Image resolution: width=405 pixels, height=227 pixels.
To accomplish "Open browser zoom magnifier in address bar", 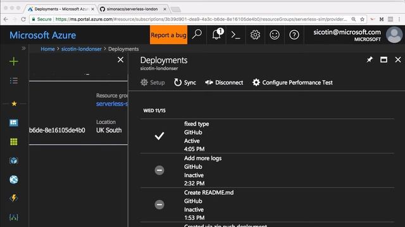I will pos(354,20).
